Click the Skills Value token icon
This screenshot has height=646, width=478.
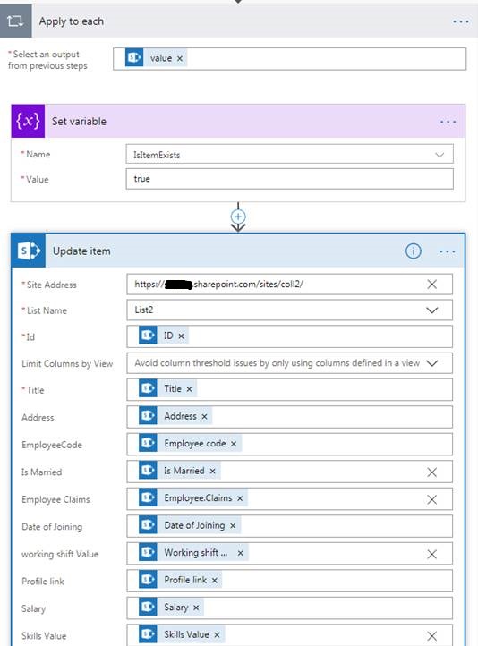pos(148,634)
